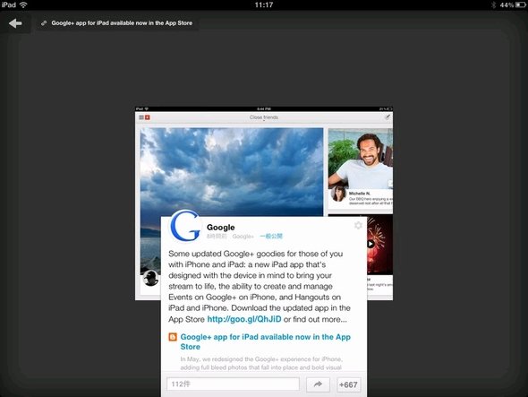Open the goo.gl/QhJiD link
Screen dimensions: 528x397
[x=244, y=319]
